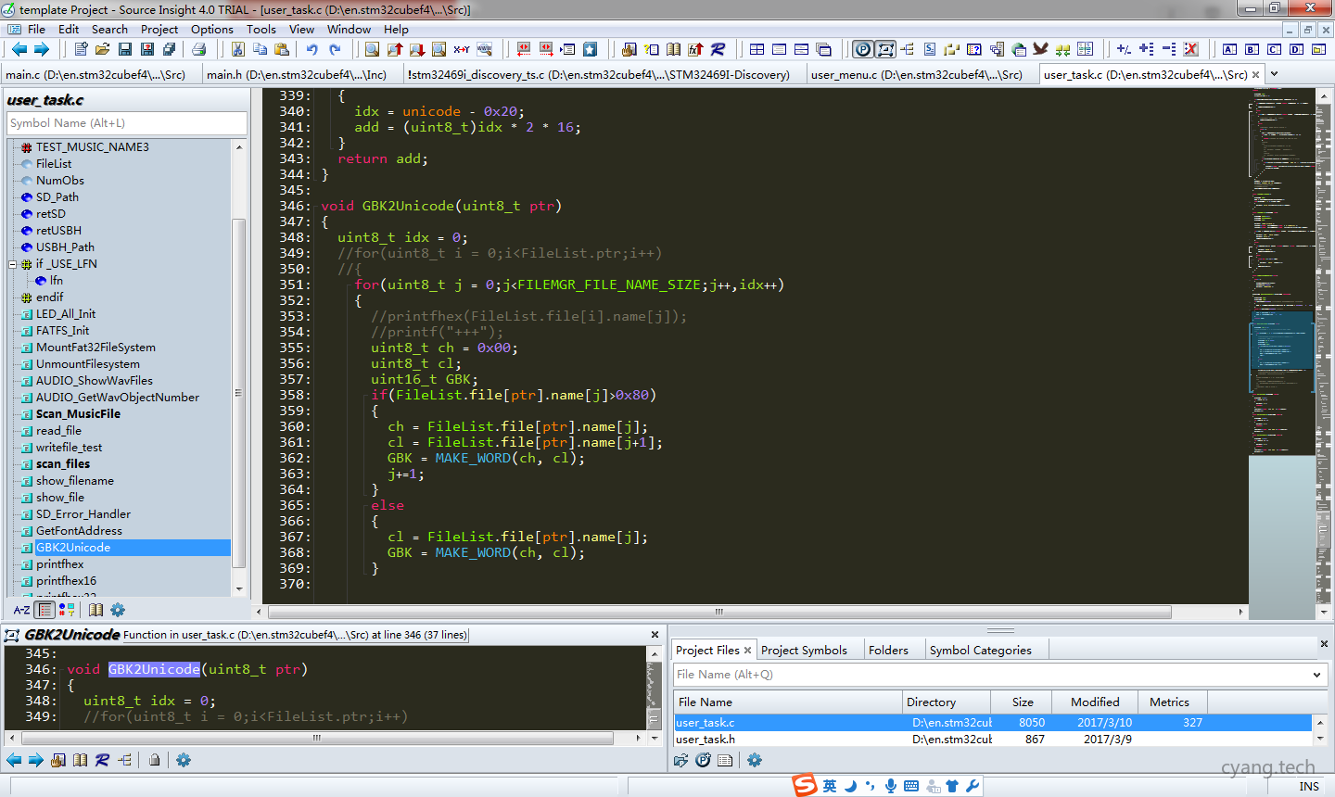The height and width of the screenshot is (797, 1335).
Task: Click the Symbol Name search field
Action: click(x=127, y=123)
